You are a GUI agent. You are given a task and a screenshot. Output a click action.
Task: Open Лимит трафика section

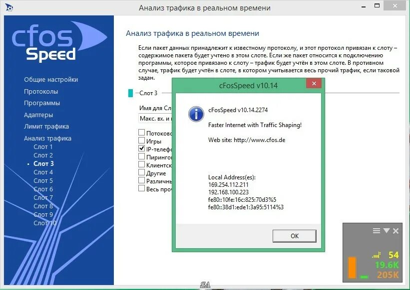click(46, 127)
